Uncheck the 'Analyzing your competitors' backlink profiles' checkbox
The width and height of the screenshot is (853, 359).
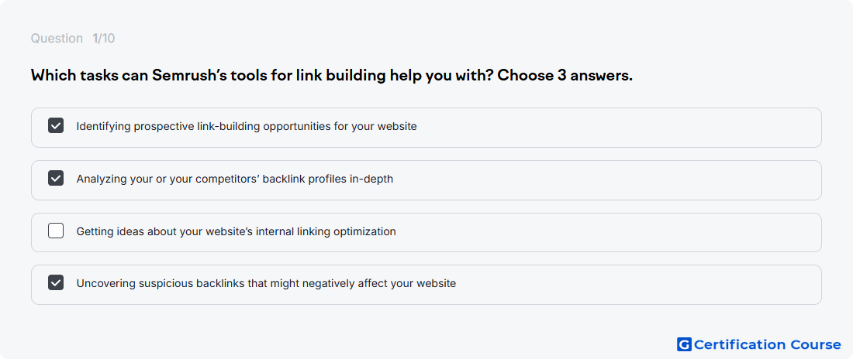point(56,178)
